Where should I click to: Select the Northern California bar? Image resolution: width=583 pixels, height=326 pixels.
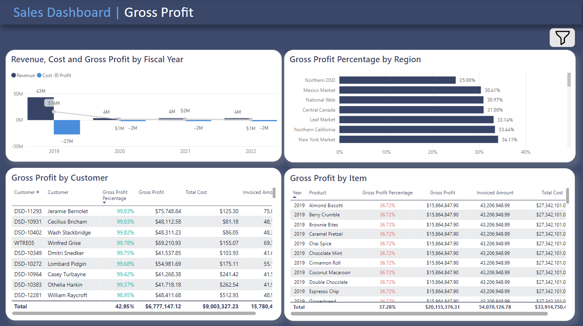(x=417, y=129)
